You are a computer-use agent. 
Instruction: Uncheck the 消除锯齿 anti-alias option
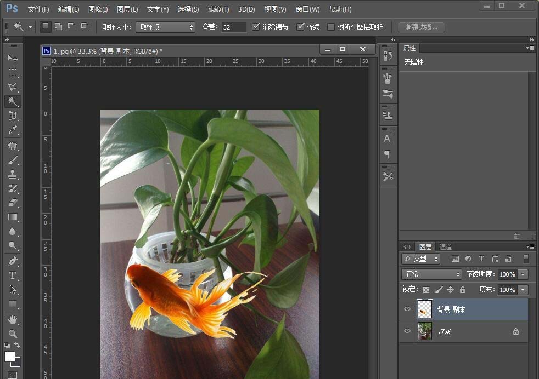click(256, 26)
